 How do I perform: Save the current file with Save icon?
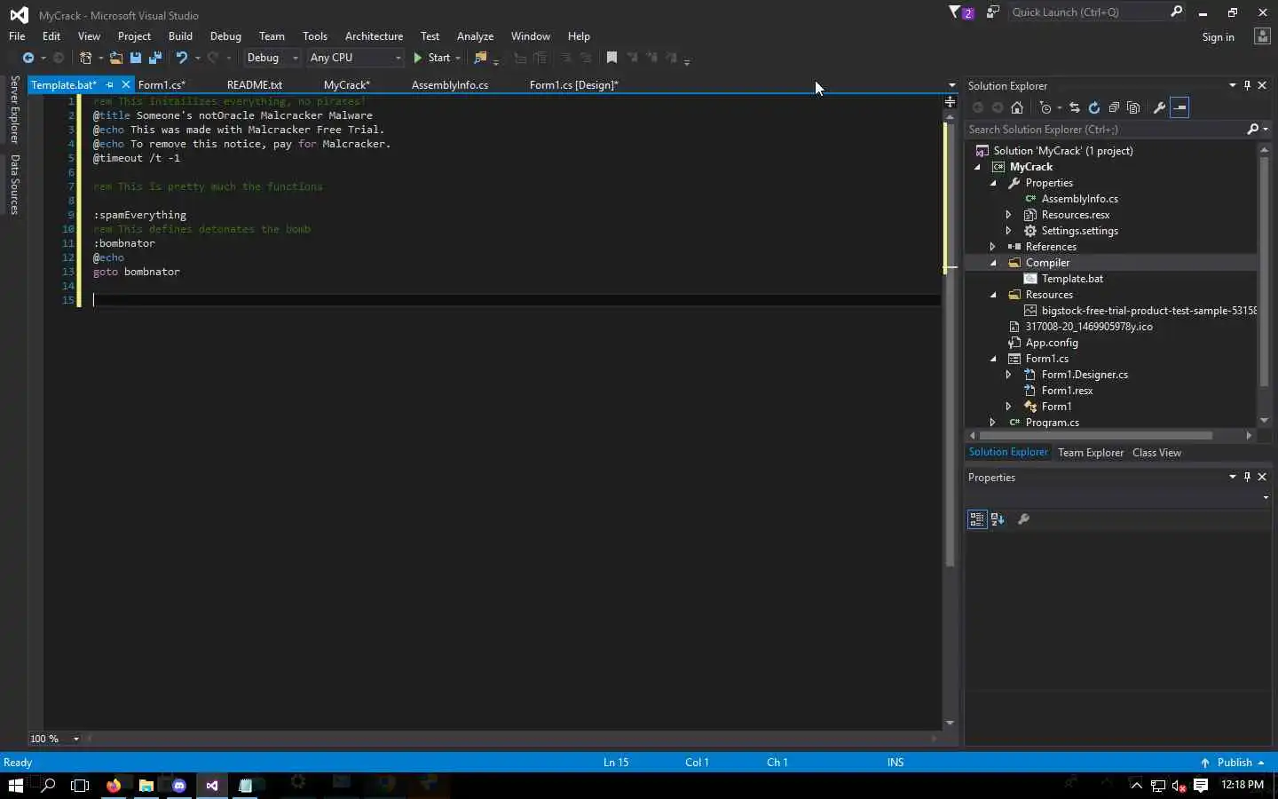click(136, 58)
